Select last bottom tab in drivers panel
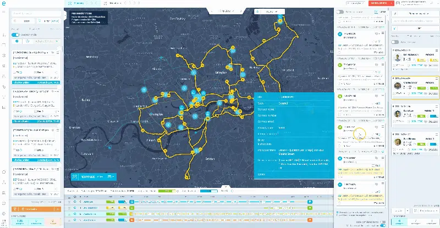 click(431, 222)
